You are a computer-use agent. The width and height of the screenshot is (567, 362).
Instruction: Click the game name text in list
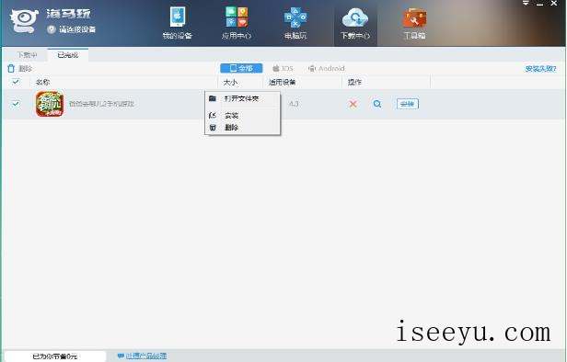pyautogui.click(x=101, y=104)
